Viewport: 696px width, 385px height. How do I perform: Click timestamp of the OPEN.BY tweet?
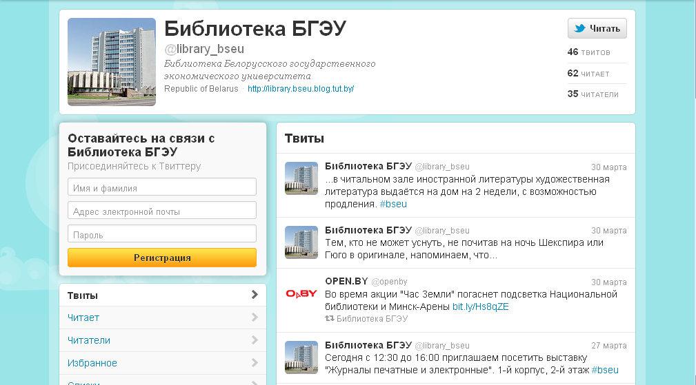coord(609,282)
